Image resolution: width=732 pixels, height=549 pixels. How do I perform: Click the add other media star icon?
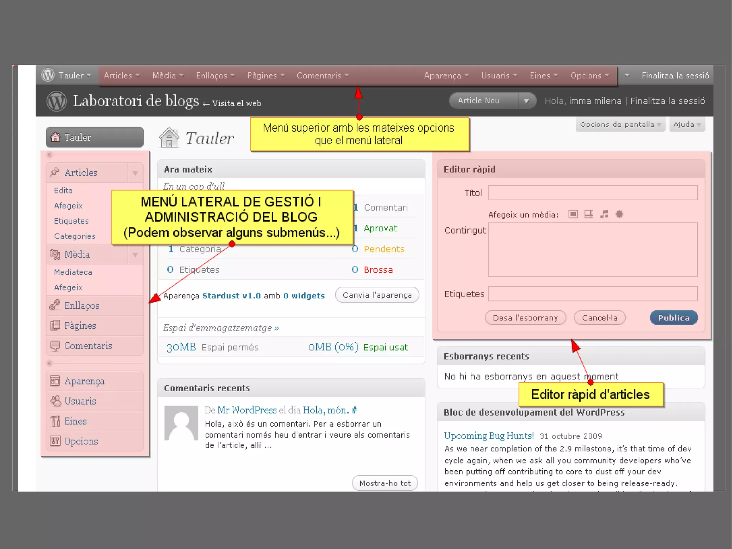click(x=619, y=214)
